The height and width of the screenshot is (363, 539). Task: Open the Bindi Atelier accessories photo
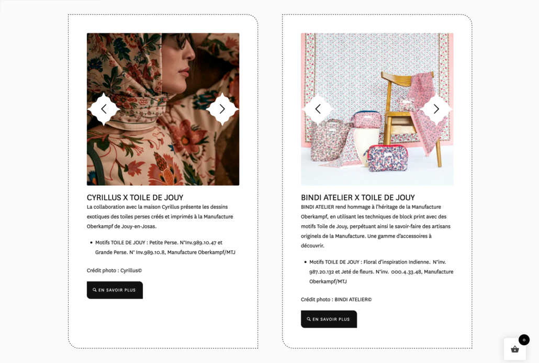point(377,109)
